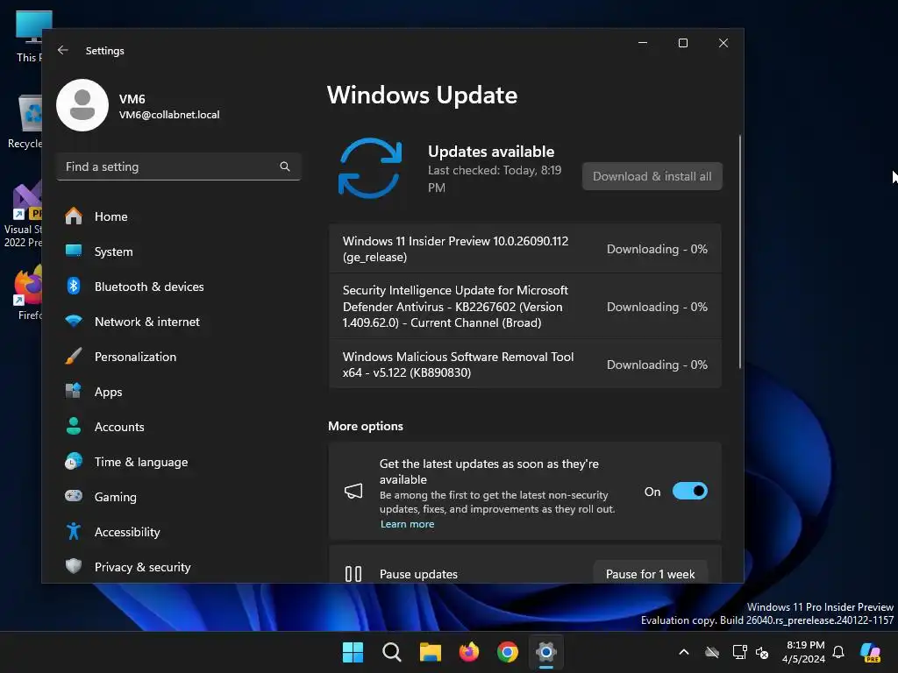This screenshot has height=673, width=898.
Task: Click the System monitor icon
Action: point(74,251)
